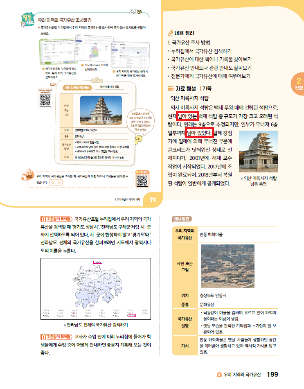Click the QR code beside the Mireuksaji pagoda example

coord(46,100)
